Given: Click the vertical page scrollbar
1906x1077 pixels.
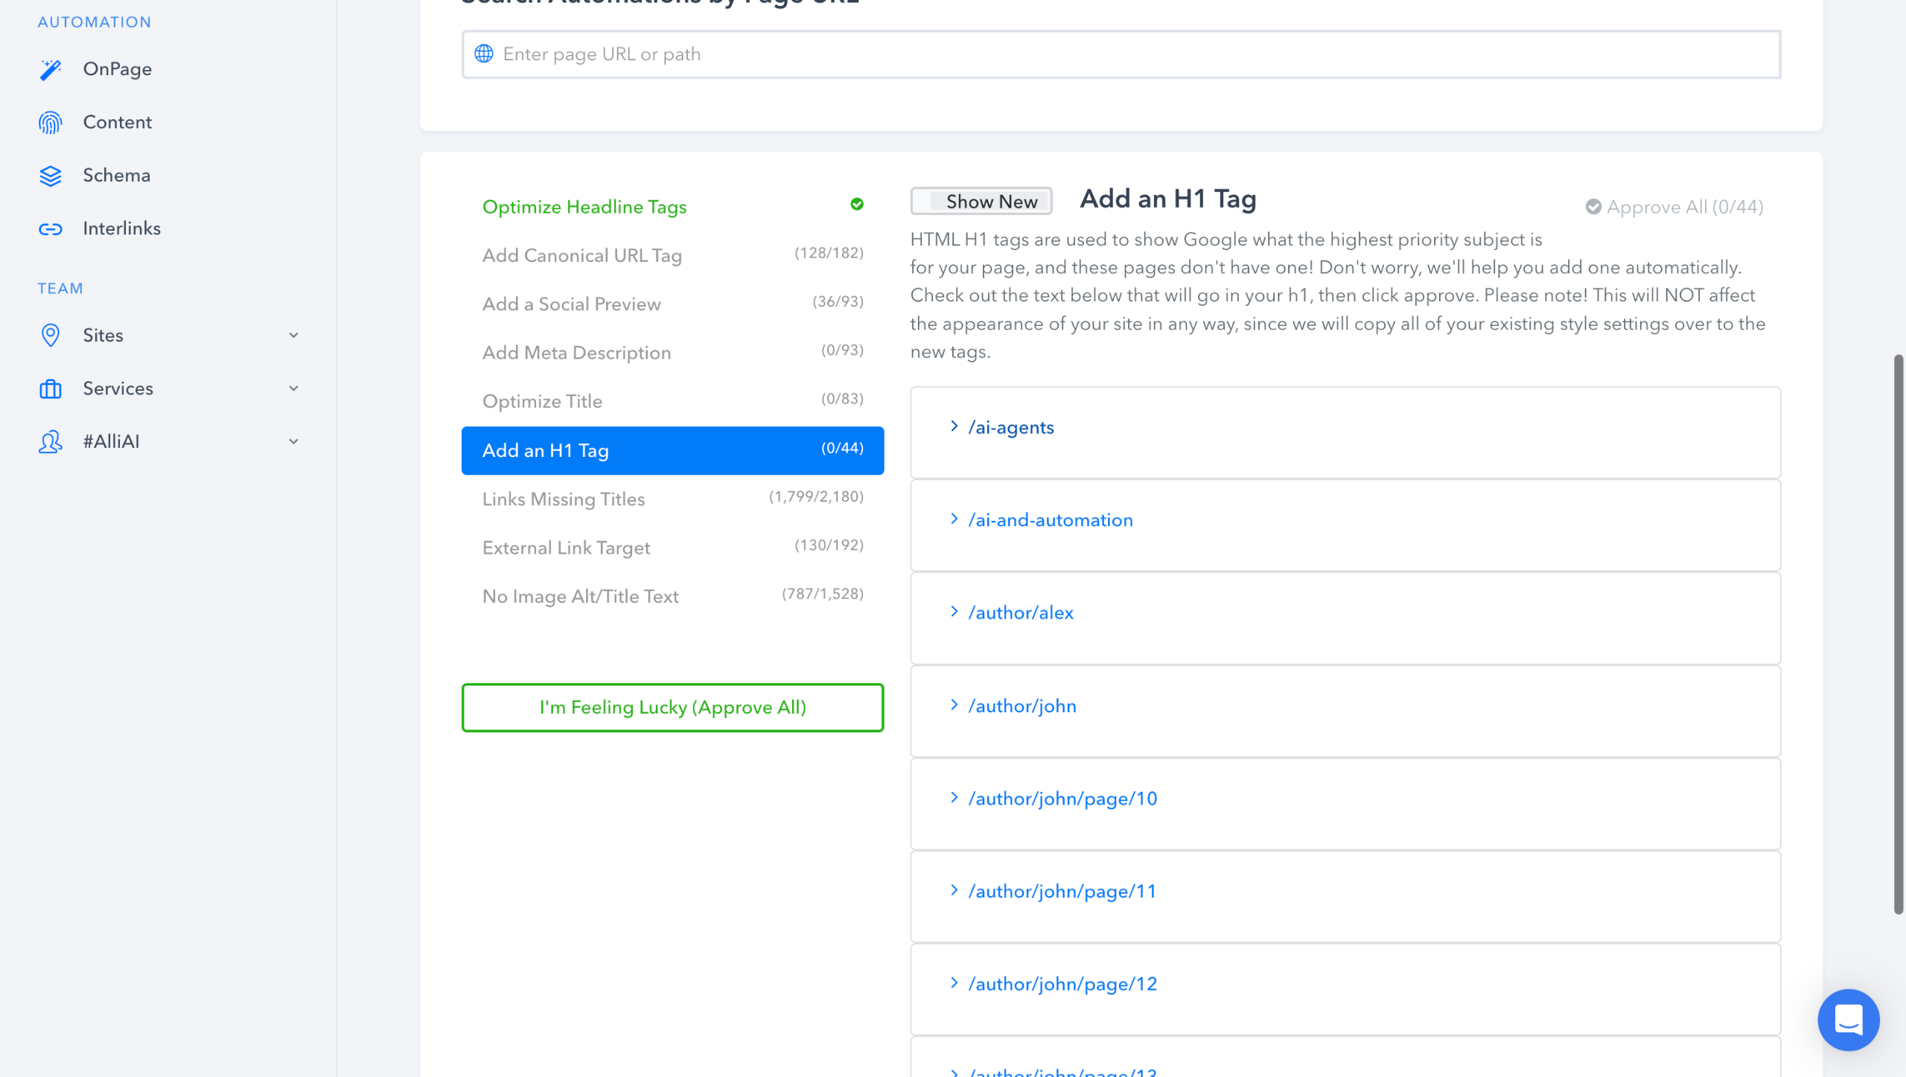Looking at the screenshot, I should (x=1898, y=633).
